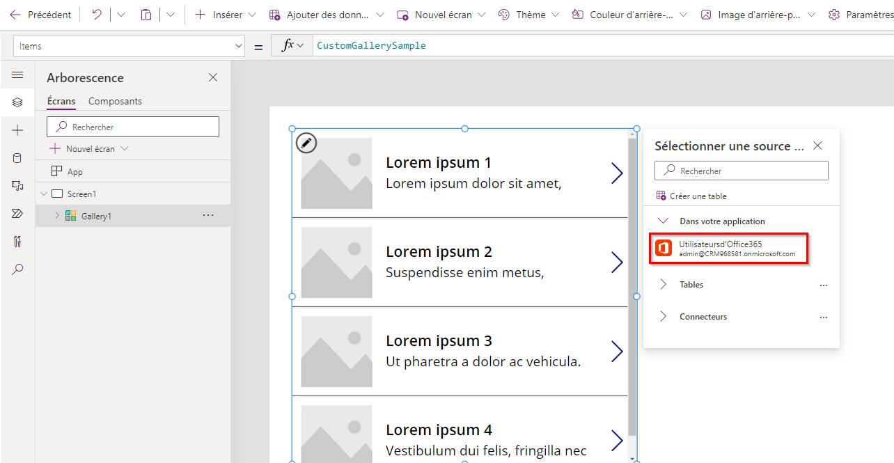
Task: Click the fx formula button
Action: (x=292, y=45)
